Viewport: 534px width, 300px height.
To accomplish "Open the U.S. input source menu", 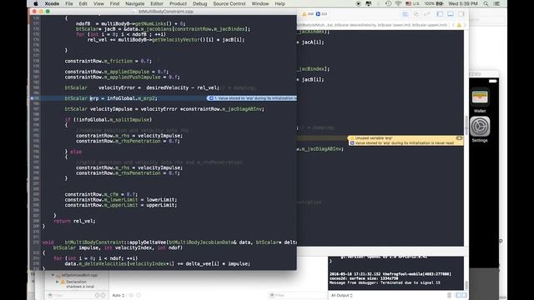I will (x=413, y=3).
